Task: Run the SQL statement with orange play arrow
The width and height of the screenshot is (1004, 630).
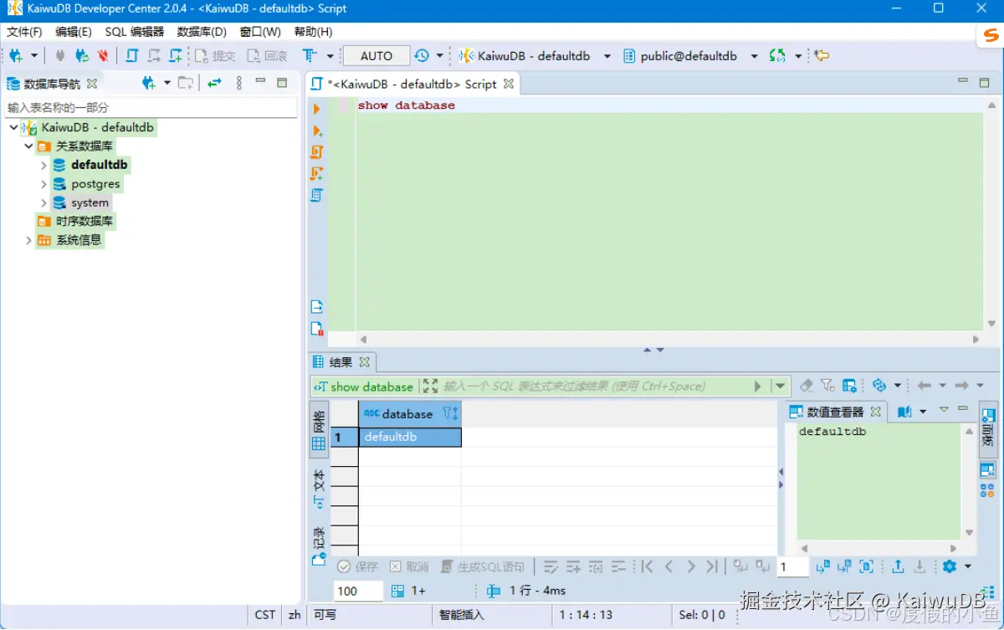Action: (x=317, y=109)
